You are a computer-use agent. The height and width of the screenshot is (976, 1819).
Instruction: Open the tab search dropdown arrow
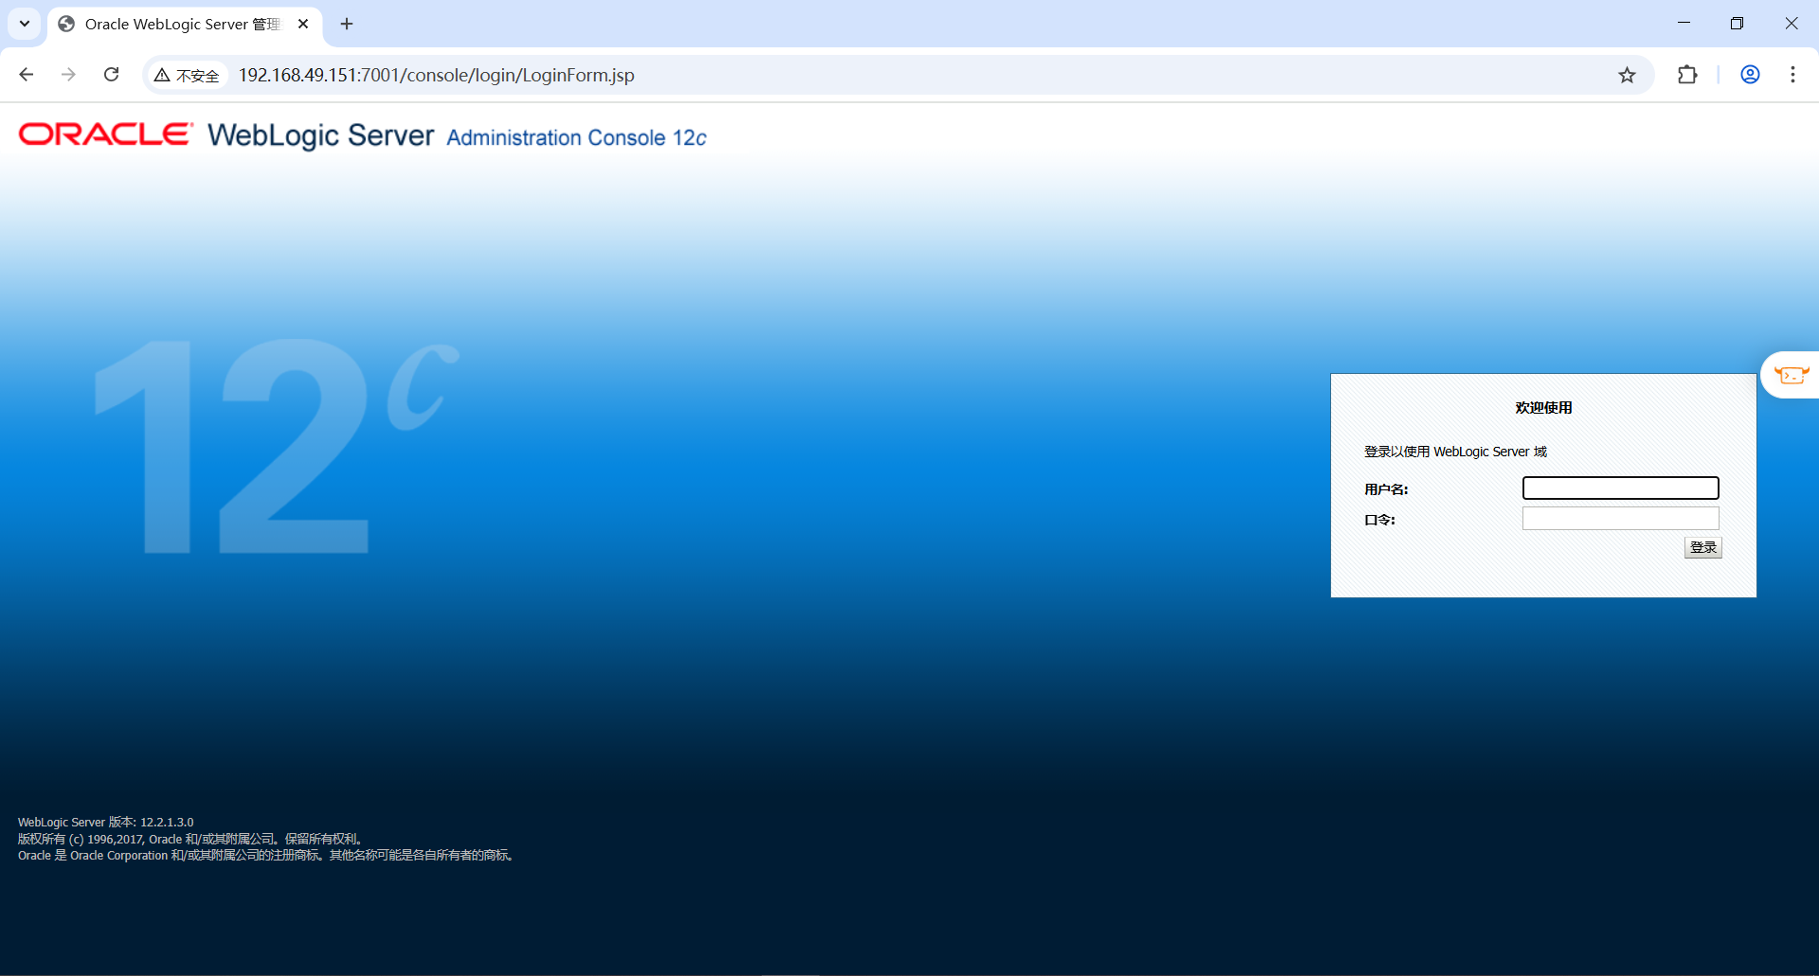click(25, 24)
